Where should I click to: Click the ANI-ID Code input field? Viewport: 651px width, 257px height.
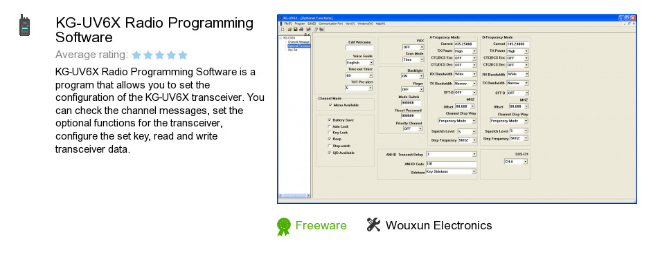(x=451, y=164)
